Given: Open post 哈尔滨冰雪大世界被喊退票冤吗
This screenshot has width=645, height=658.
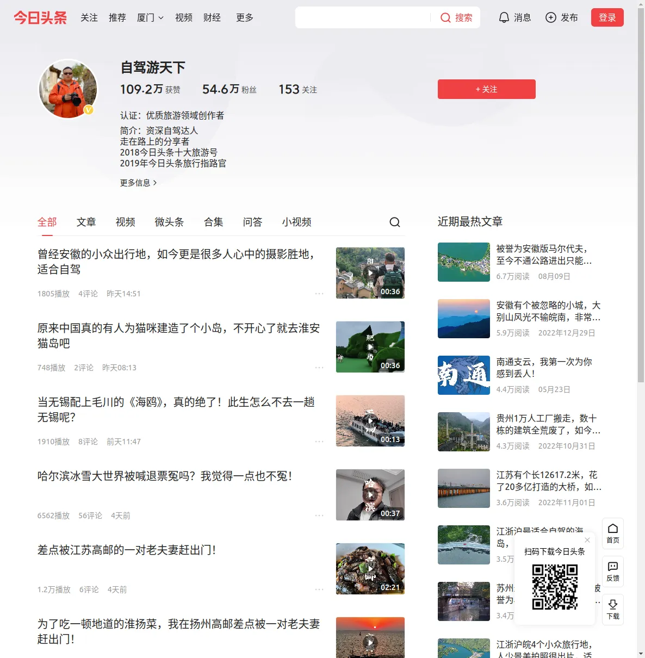Looking at the screenshot, I should pyautogui.click(x=165, y=476).
